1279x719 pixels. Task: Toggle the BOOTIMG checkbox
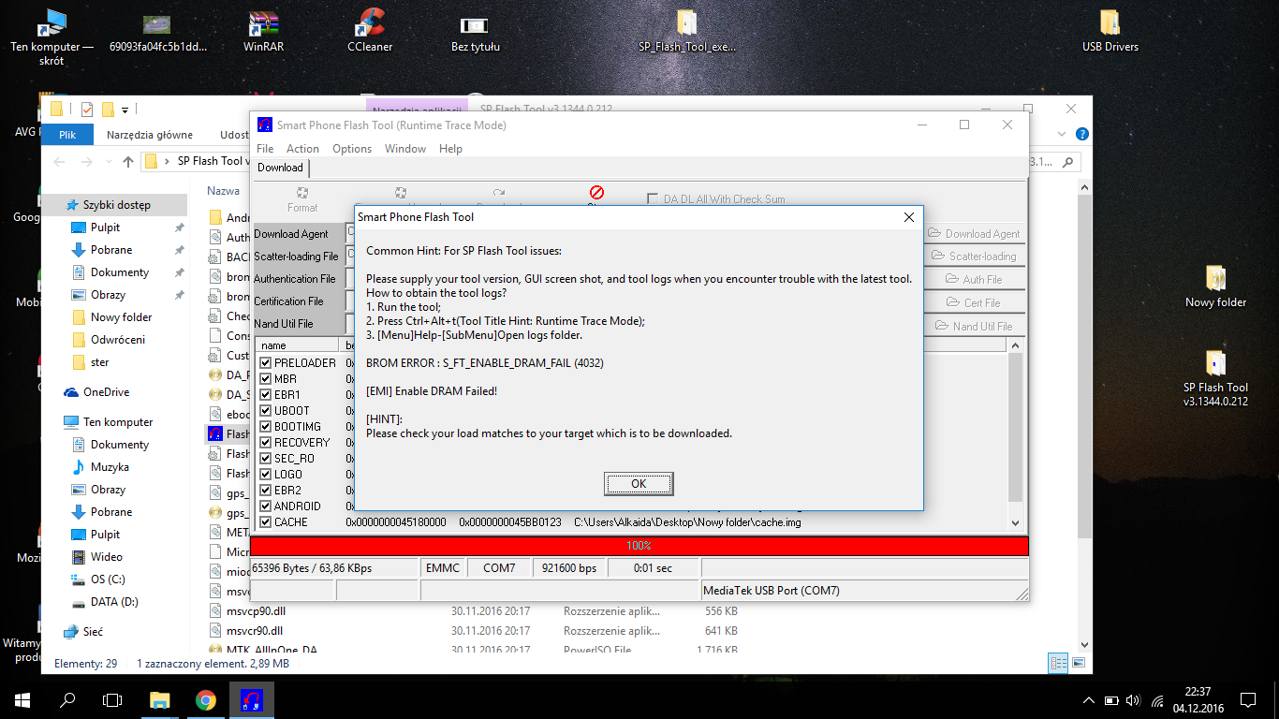[x=266, y=427]
